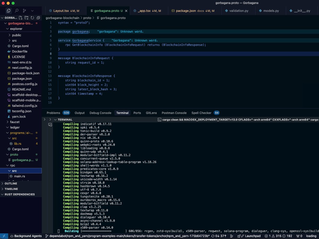Open tsconfig.json file
319x239 pixels.
pyautogui.click(x=22, y=111)
